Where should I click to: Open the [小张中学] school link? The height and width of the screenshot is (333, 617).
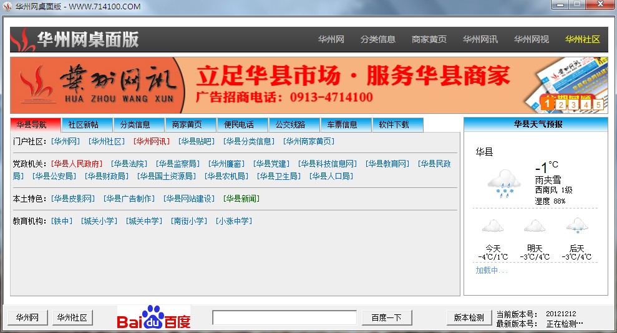point(234,221)
